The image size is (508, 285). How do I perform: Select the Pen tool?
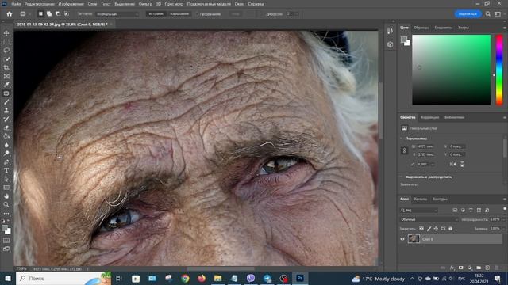point(6,161)
